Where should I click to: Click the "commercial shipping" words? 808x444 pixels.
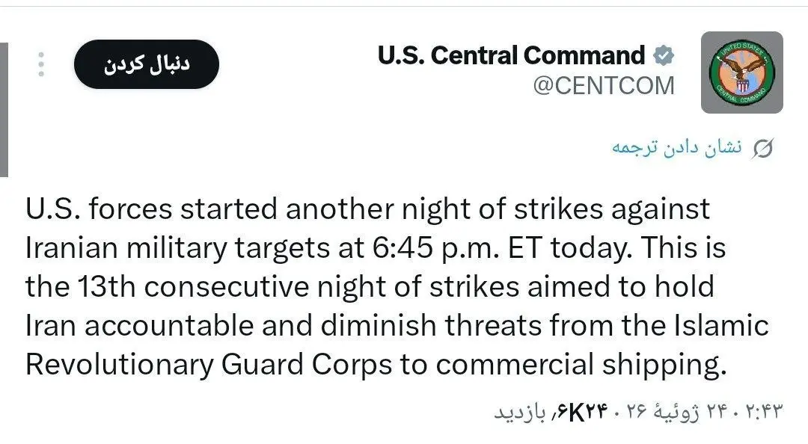click(x=581, y=365)
